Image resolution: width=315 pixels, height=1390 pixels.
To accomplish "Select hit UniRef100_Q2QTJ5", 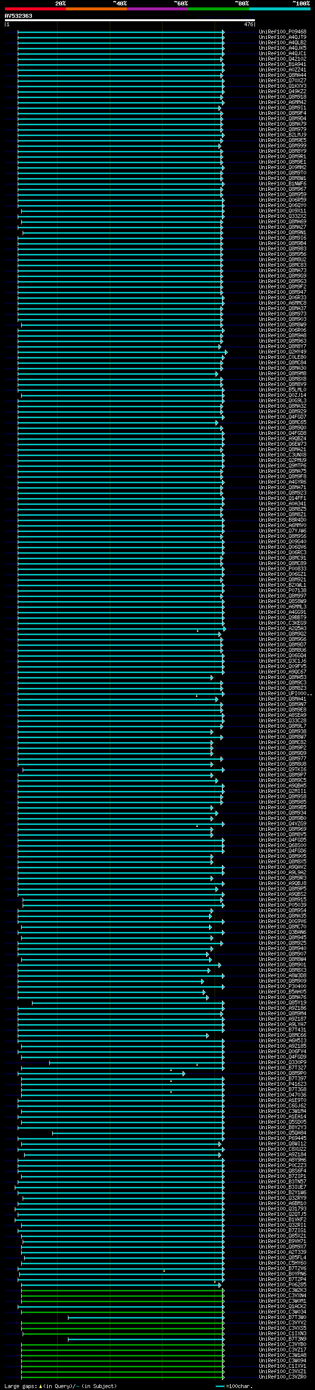I will coord(283,1214).
